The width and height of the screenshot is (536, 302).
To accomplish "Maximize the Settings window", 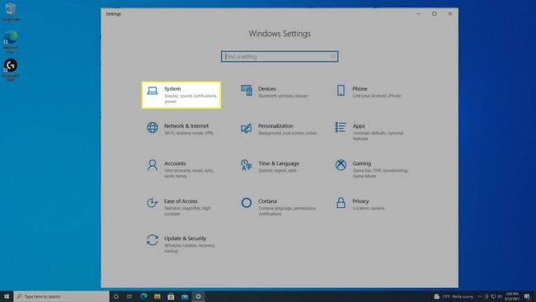I will [x=434, y=14].
